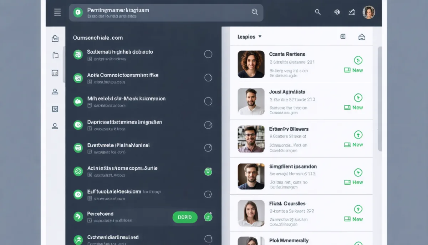Open the Lespios dropdown

coord(250,36)
